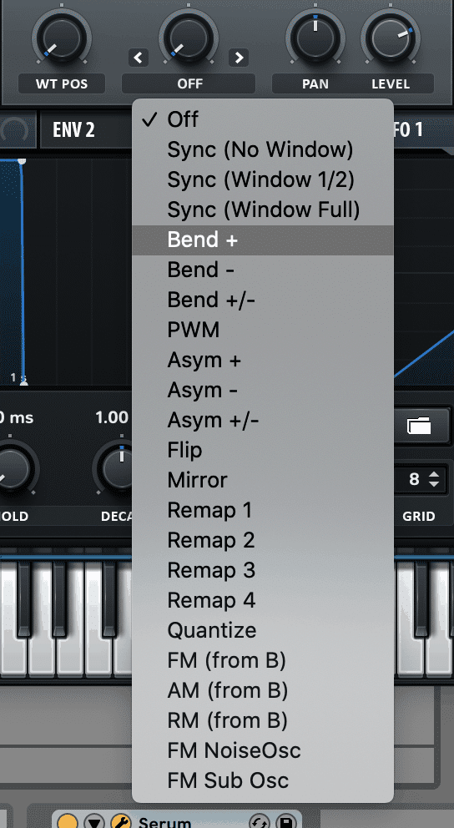Toggle the Serum device activator circle
Viewport: 454px width, 828px height.
pyautogui.click(x=67, y=821)
